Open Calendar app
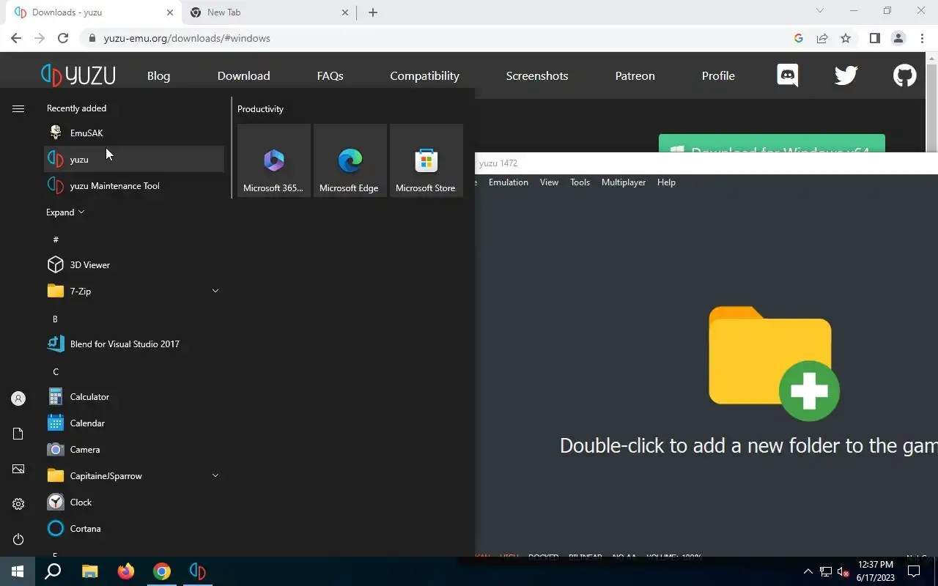The image size is (938, 586). [134, 423]
